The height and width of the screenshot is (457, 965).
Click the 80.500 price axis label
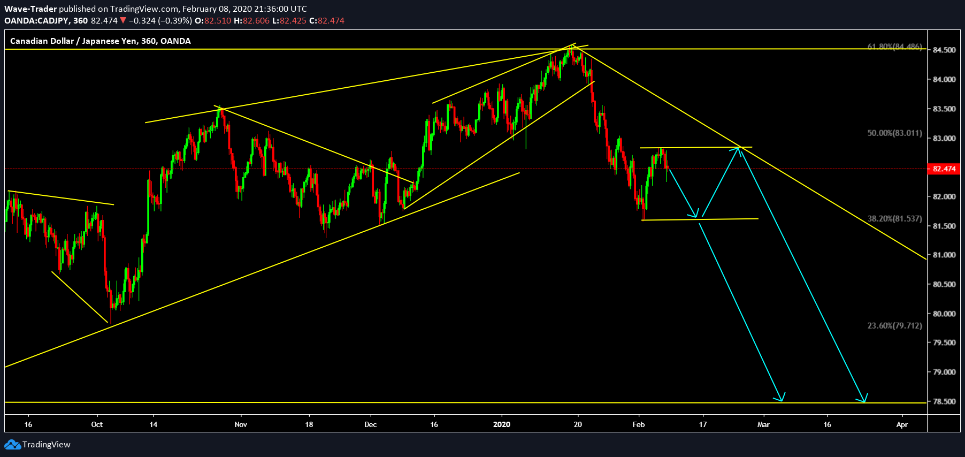[x=944, y=284]
